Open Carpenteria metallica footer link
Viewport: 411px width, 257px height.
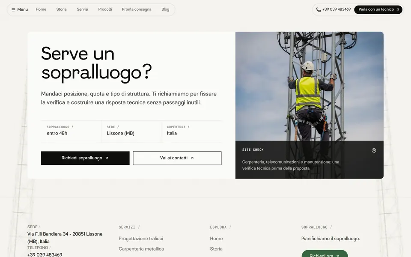click(141, 249)
